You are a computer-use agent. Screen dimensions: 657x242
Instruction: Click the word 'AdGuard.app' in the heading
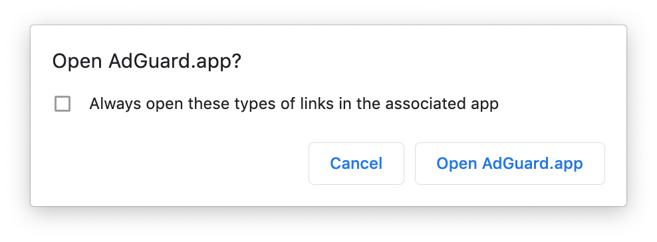pos(170,62)
